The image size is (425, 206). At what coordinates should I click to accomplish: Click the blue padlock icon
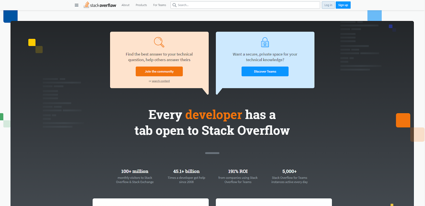coord(265,42)
